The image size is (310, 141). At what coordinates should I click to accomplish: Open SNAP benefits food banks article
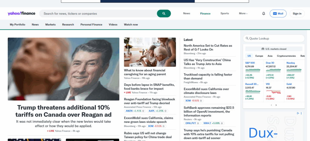(x=149, y=87)
